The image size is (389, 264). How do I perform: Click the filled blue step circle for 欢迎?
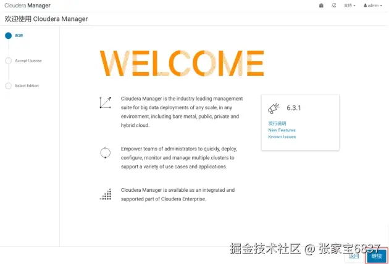click(x=8, y=36)
